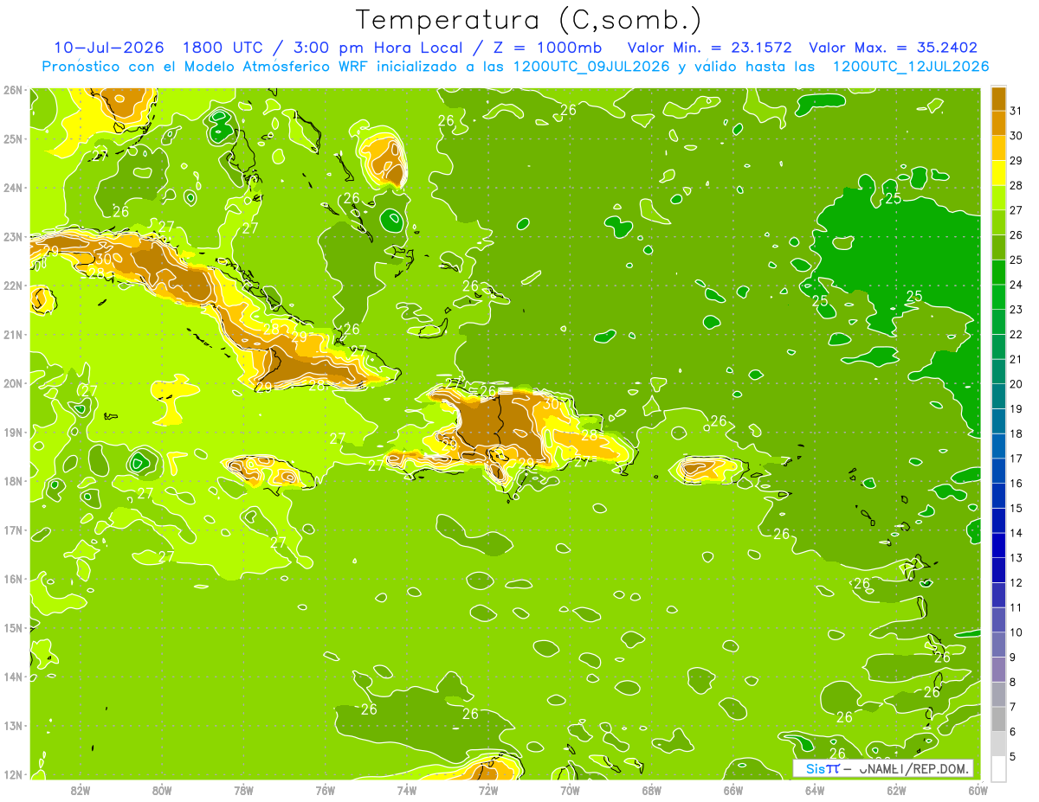Screen dimensions: 1039x802
Task: Click the '62W' longitude axis label
Action: [896, 789]
